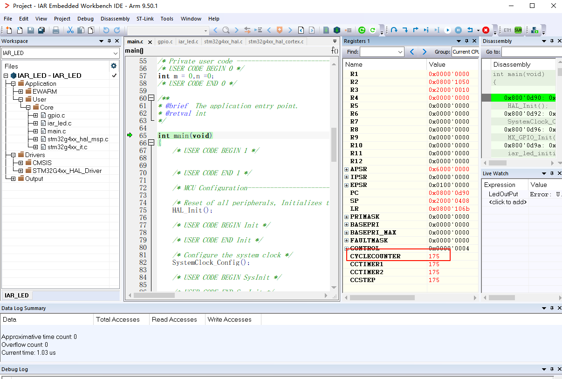Click the Reset debugger icon

point(470,30)
